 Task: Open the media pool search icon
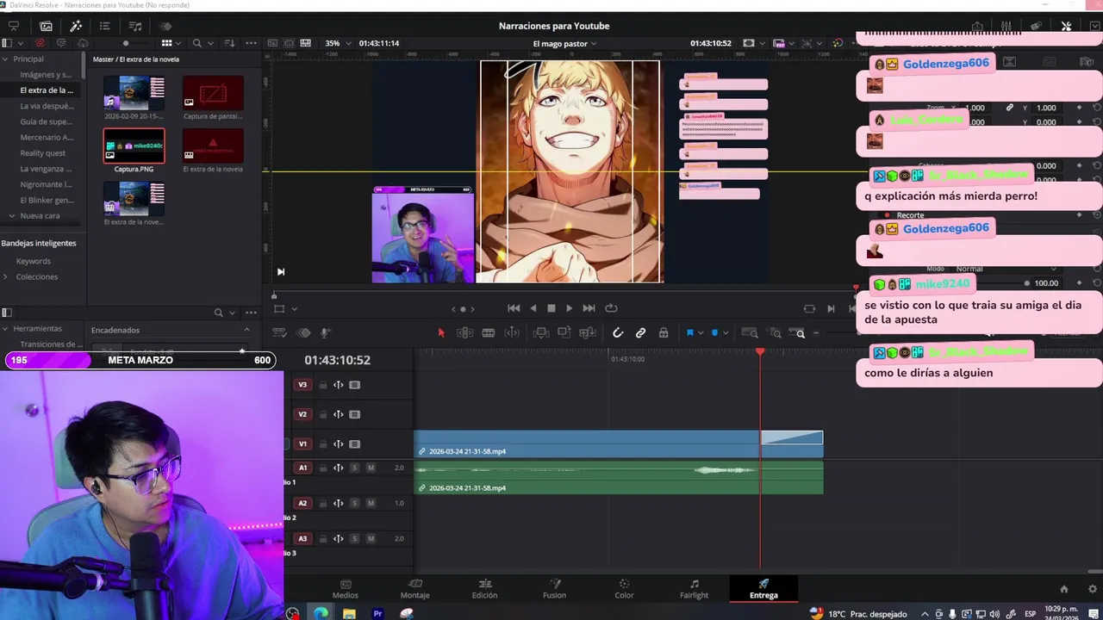197,43
